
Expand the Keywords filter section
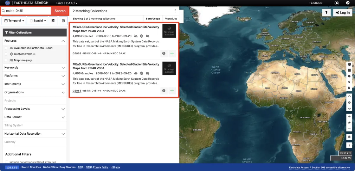[35, 68]
